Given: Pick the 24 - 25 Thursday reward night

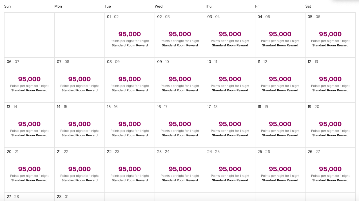Looking at the screenshot, I should tap(230, 170).
